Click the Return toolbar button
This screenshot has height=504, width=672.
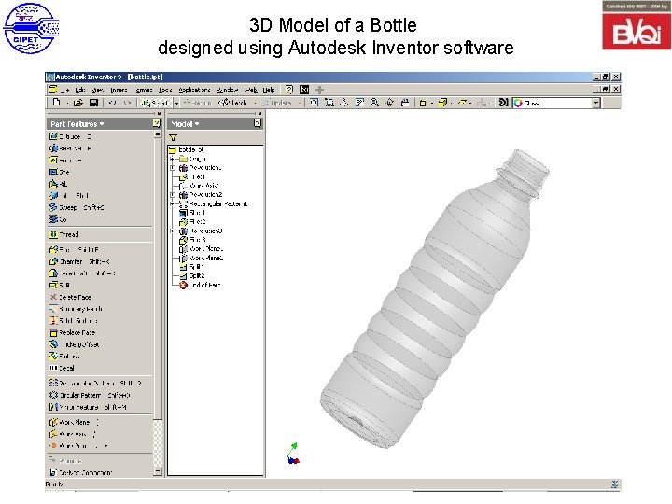[x=197, y=103]
